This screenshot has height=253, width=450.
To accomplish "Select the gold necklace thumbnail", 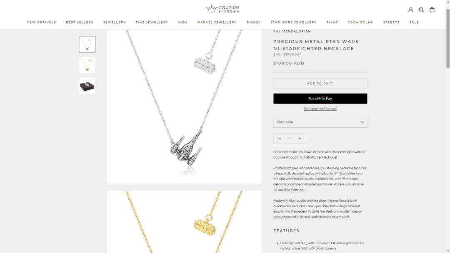I will pyautogui.click(x=87, y=65).
